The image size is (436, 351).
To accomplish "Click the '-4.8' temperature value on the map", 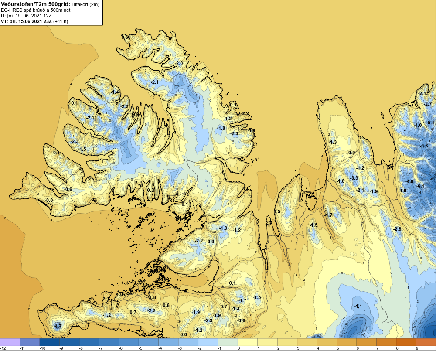I will coord(409,181).
